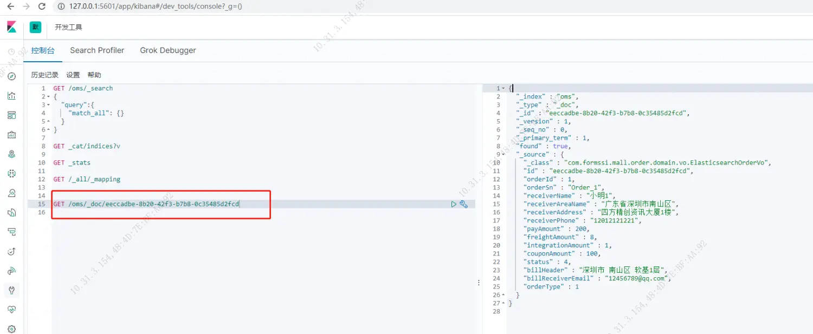Open Stack Monitoring heartbeat icon
The image size is (813, 334).
[11, 310]
